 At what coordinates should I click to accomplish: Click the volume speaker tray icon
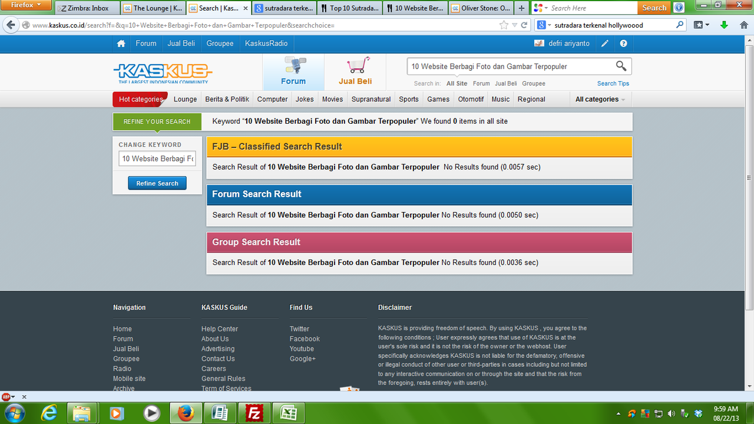pyautogui.click(x=672, y=413)
